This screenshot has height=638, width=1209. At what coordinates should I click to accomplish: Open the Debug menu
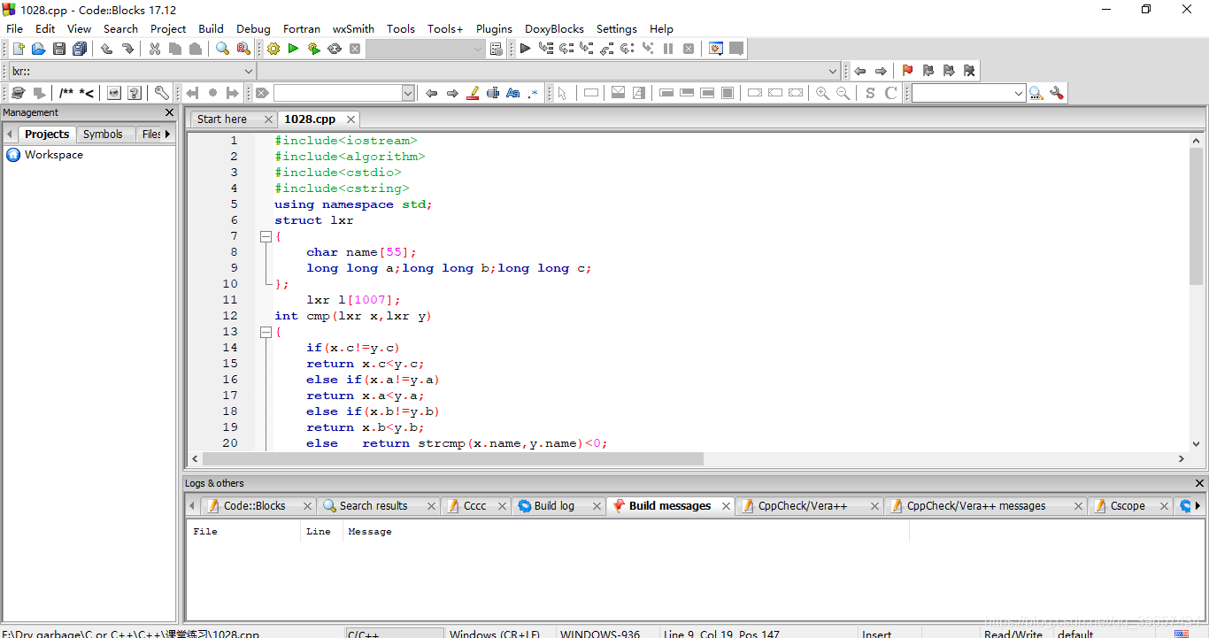(x=253, y=28)
